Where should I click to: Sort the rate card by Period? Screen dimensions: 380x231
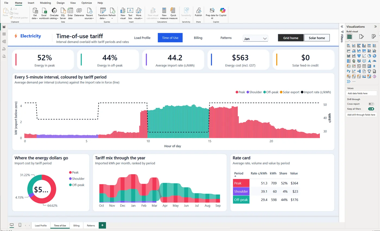[x=239, y=173]
